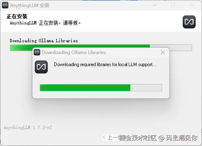Click green filled portion of dialog progress bar

coord(85,88)
